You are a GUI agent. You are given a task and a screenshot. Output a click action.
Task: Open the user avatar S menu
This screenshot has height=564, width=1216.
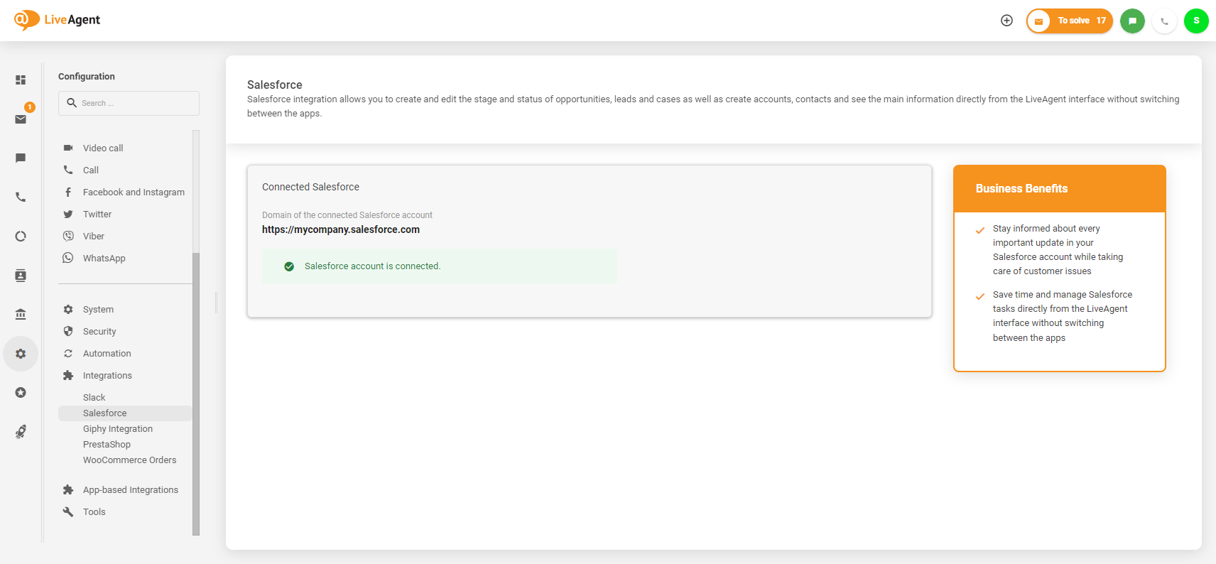pos(1196,21)
